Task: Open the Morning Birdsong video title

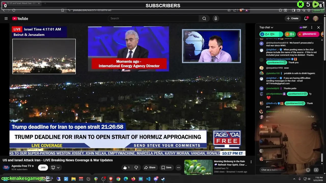Action: pyautogui.click(x=230, y=163)
